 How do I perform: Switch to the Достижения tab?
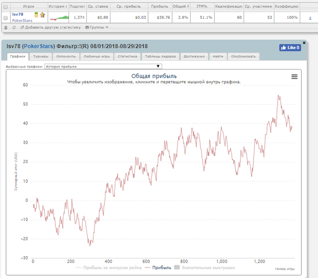pyautogui.click(x=194, y=56)
